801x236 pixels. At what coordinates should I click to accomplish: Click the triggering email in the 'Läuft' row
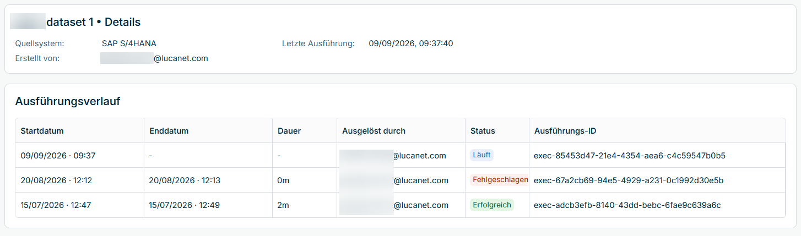click(x=393, y=156)
